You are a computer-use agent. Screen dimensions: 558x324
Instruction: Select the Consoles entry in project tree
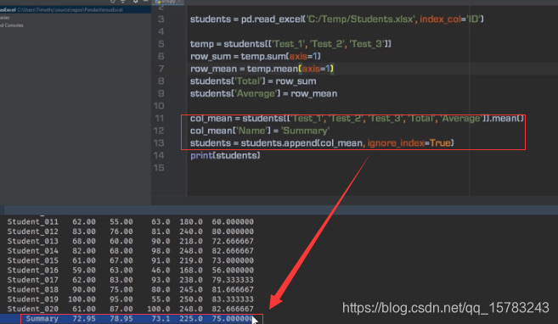pyautogui.click(x=12, y=25)
